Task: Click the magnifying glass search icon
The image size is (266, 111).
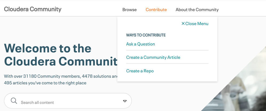Action: 14,101
